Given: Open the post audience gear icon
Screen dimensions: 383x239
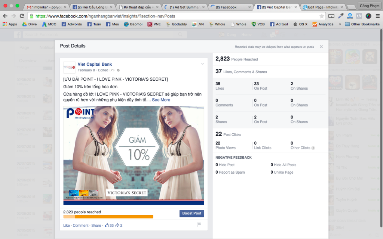Looking at the screenshot, I should pyautogui.click(x=118, y=70).
